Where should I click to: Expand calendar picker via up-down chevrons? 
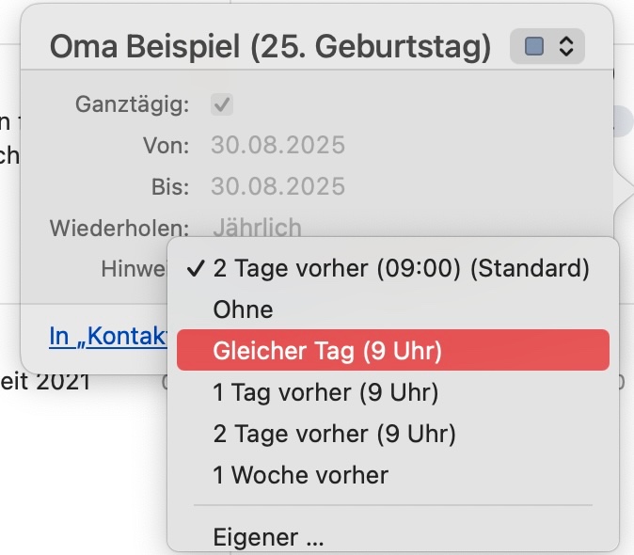[565, 46]
